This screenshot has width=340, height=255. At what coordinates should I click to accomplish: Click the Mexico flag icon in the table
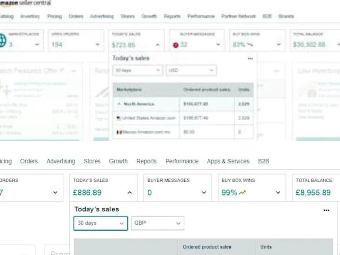119,132
